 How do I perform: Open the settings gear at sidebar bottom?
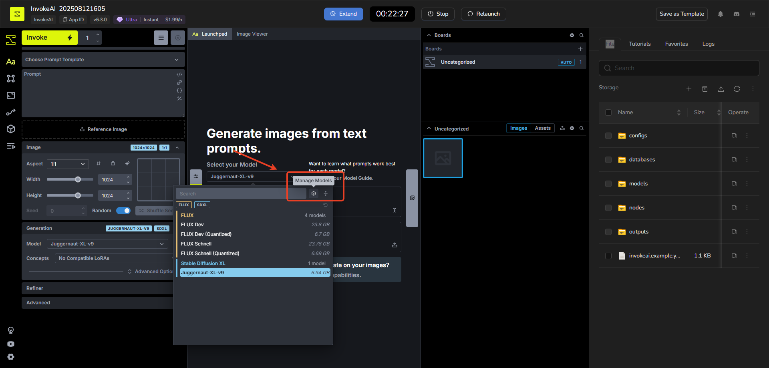click(x=11, y=357)
